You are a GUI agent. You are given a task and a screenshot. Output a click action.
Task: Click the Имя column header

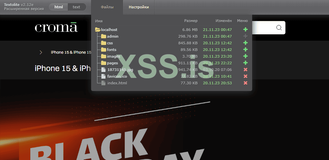click(x=98, y=21)
